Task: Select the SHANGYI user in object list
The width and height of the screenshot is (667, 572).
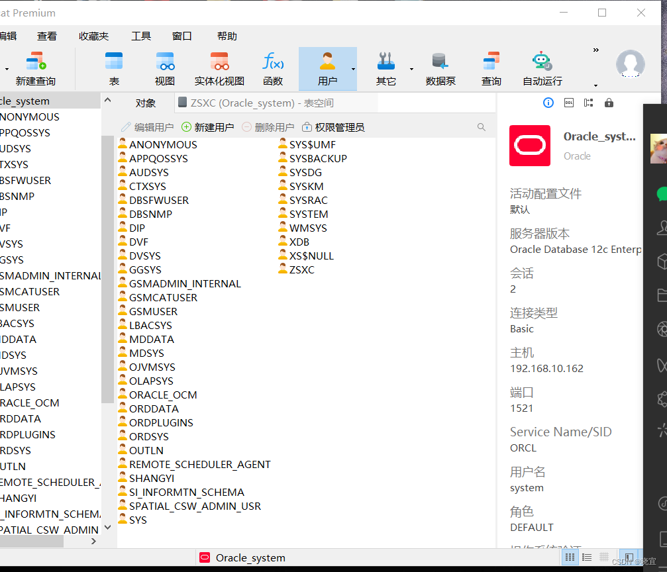Action: [146, 479]
